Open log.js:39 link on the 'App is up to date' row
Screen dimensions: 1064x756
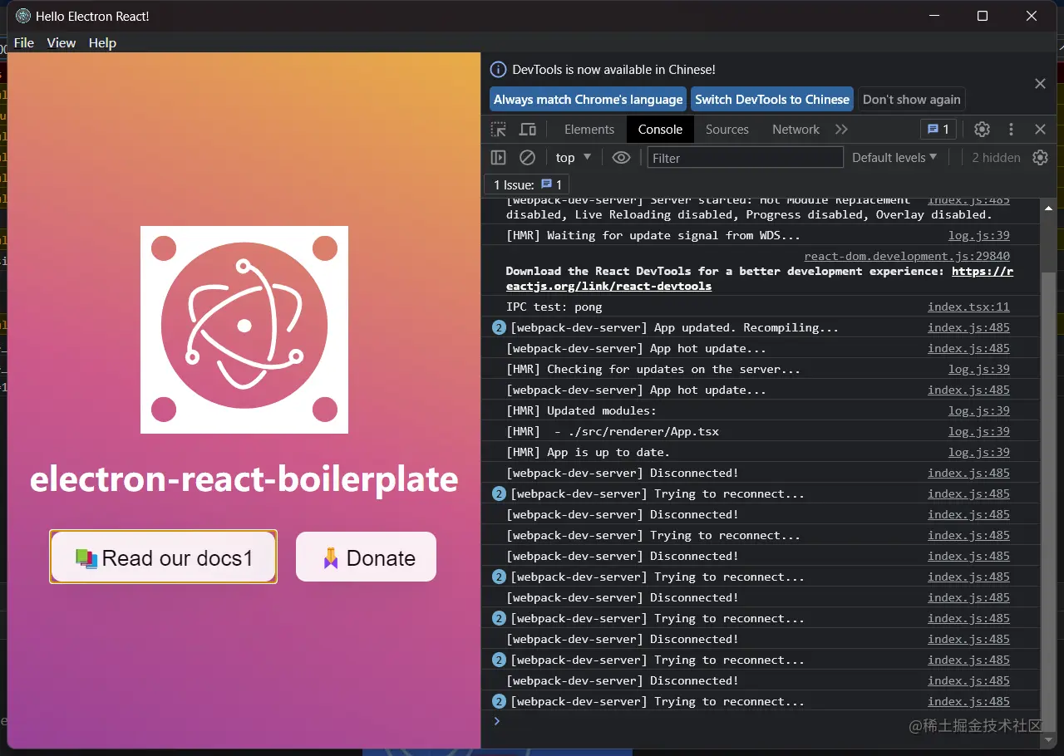[x=979, y=453]
